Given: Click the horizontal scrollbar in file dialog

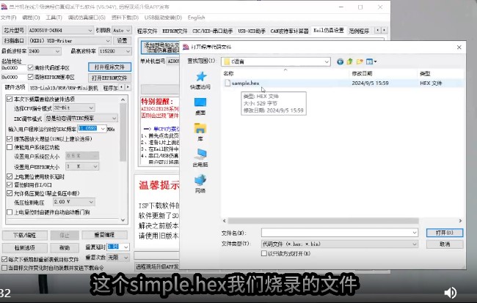Looking at the screenshot, I should pos(323,221).
